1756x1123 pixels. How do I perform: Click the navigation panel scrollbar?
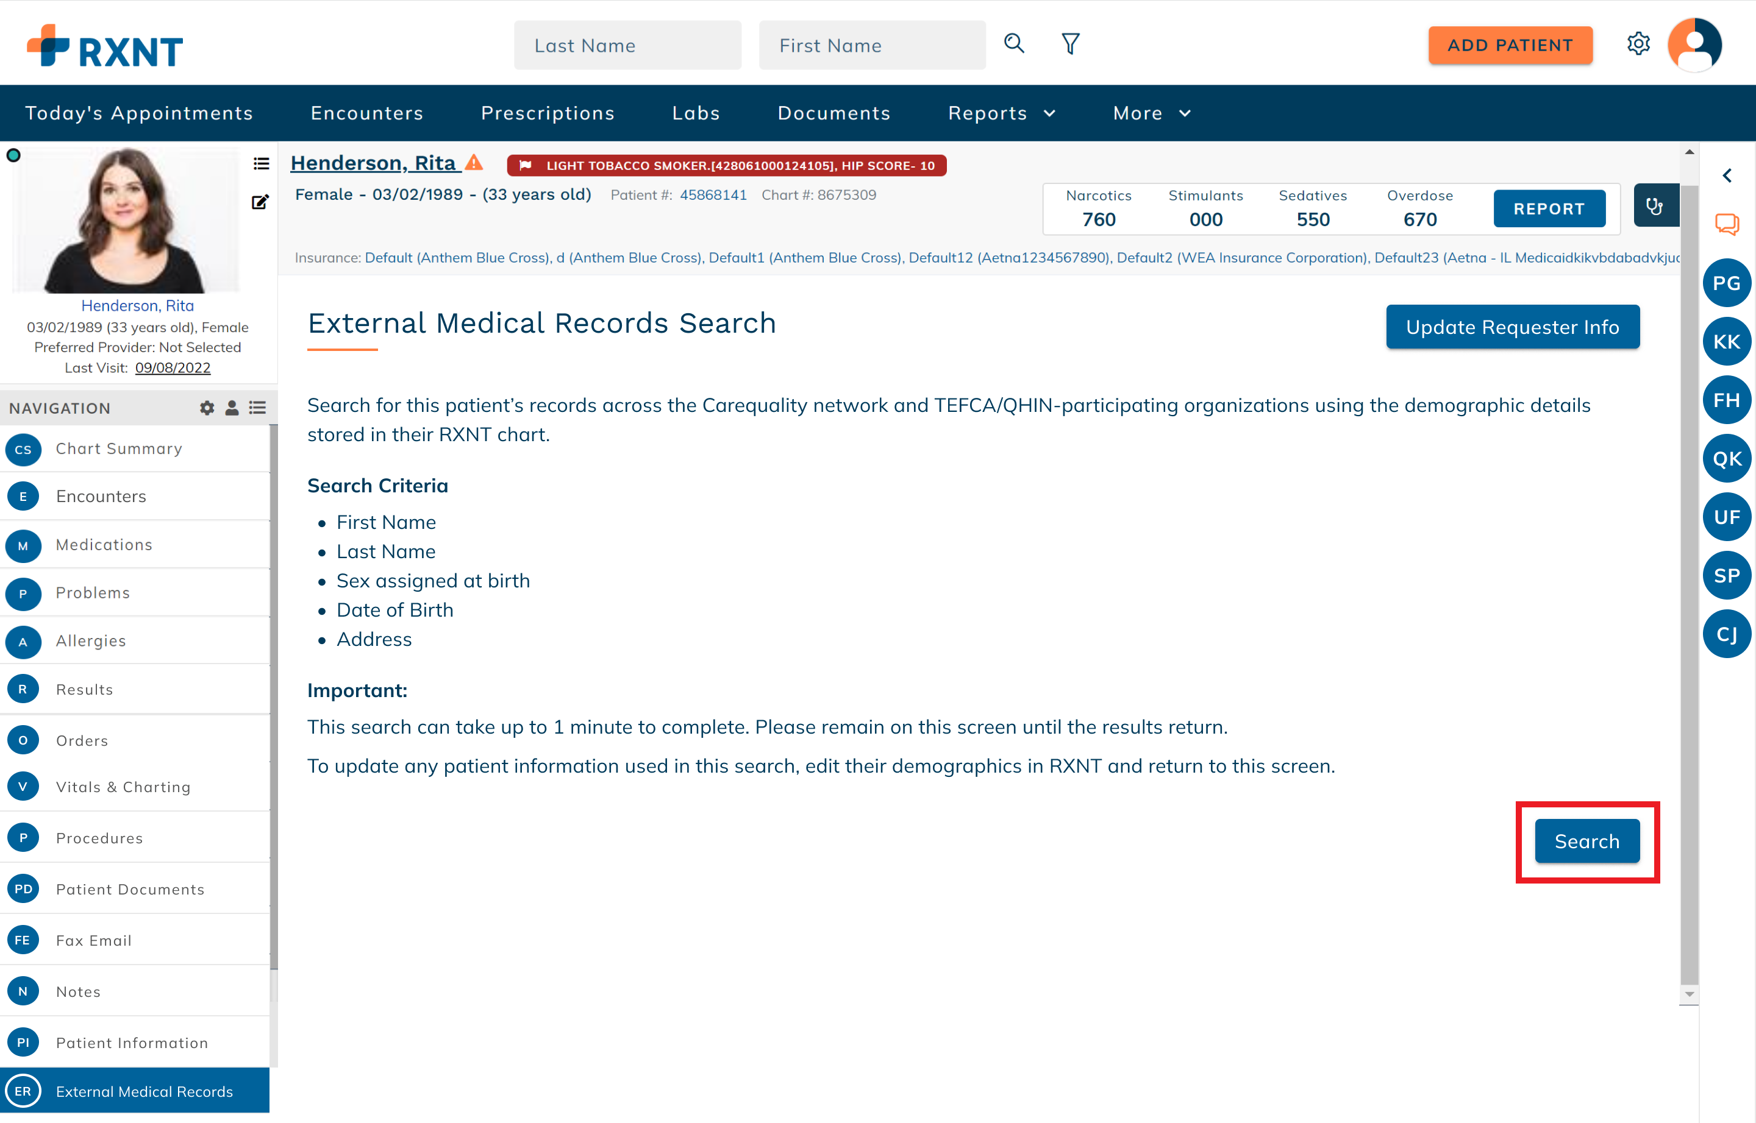274,696
